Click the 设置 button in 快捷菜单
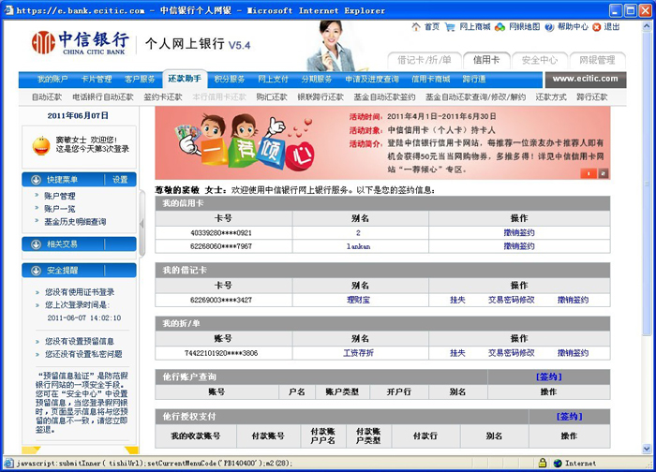Image resolution: width=656 pixels, height=472 pixels. [x=120, y=180]
